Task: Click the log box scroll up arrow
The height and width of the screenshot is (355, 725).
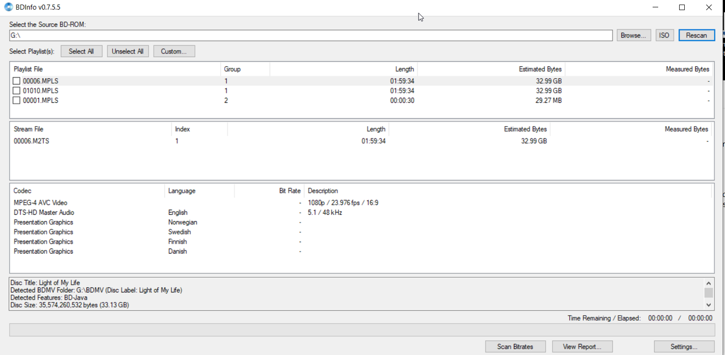Action: coord(709,283)
